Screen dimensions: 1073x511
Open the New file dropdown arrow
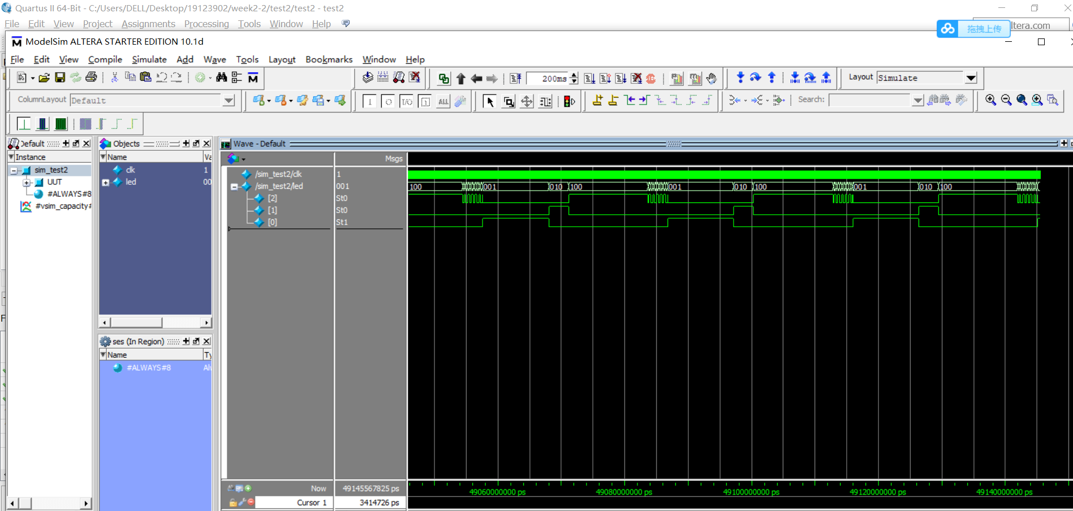32,78
